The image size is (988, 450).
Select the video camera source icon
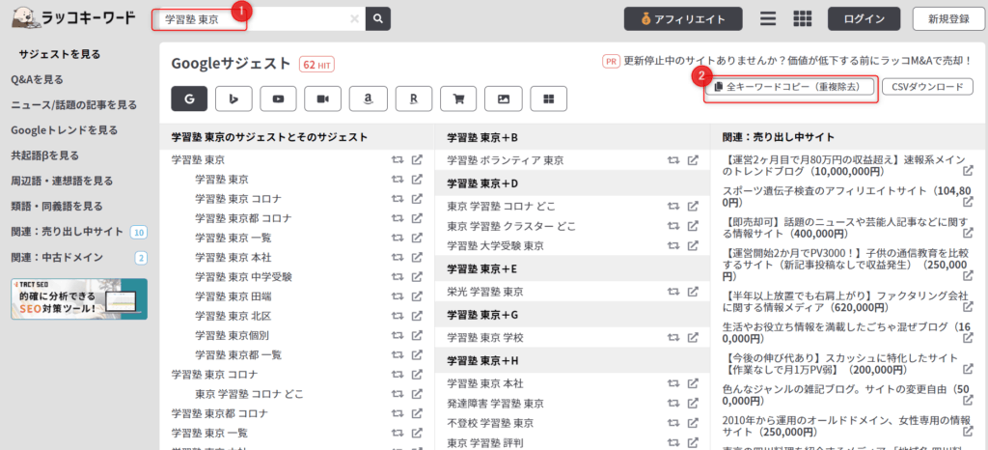coord(323,98)
